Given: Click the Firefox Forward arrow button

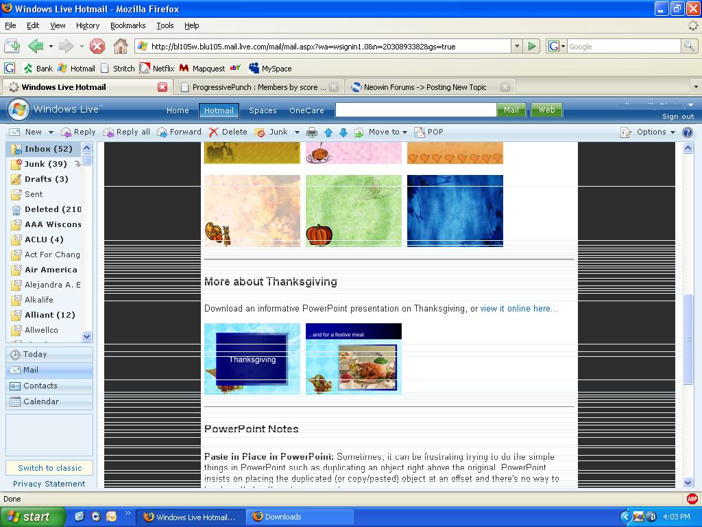Looking at the screenshot, I should coord(66,46).
